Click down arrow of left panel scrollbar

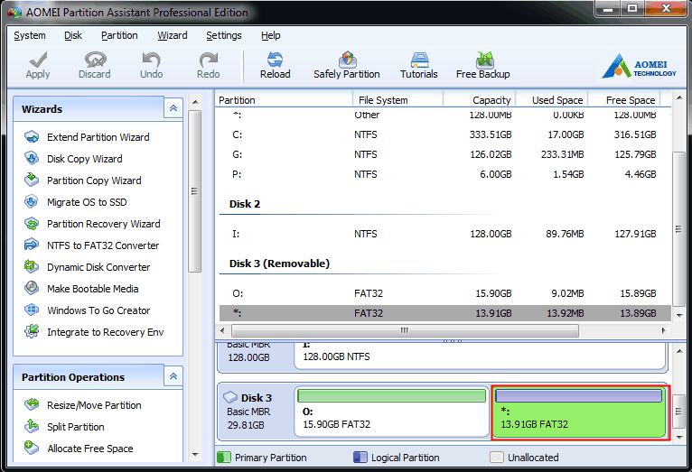point(195,454)
